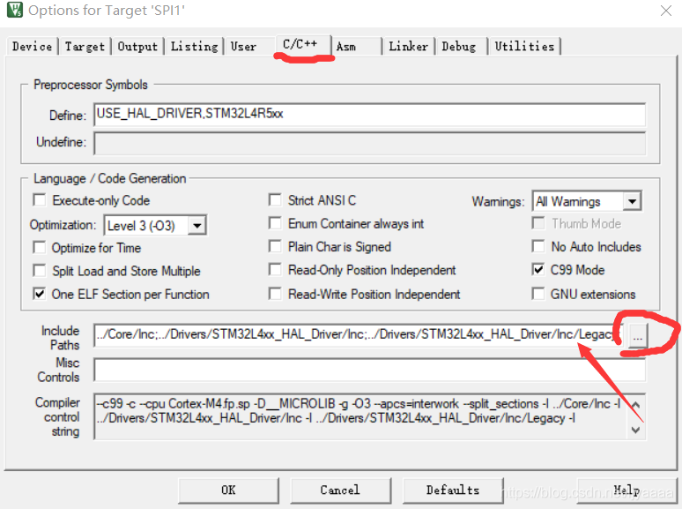Open the Optimization level dropdown
Viewport: 682px width, 509px height.
[155, 226]
